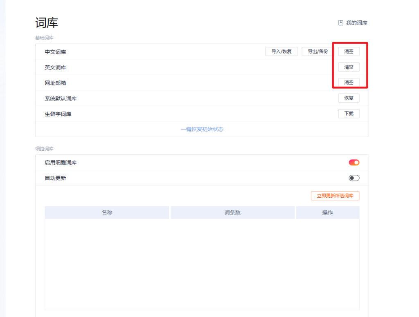The width and height of the screenshot is (419, 317).
Task: Download the 生僻字词库
Action: point(349,114)
